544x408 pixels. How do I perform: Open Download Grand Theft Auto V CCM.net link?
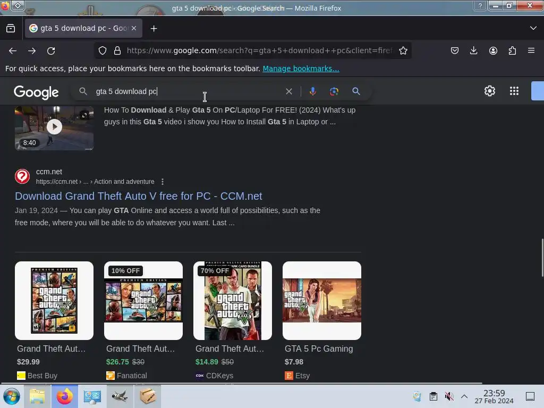pyautogui.click(x=139, y=196)
